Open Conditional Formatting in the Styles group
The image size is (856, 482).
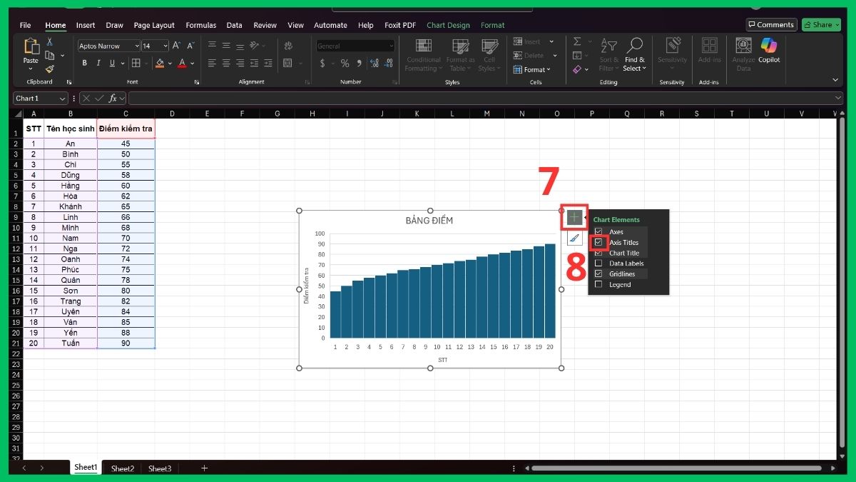(423, 56)
